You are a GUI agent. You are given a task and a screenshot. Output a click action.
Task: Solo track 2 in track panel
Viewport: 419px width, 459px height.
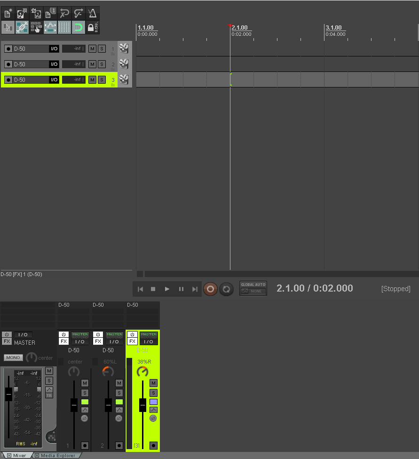tap(102, 64)
